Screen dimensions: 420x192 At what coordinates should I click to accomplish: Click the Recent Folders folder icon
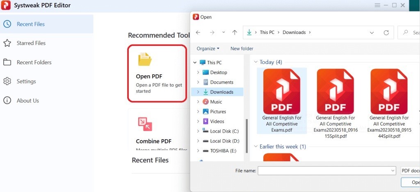7,62
